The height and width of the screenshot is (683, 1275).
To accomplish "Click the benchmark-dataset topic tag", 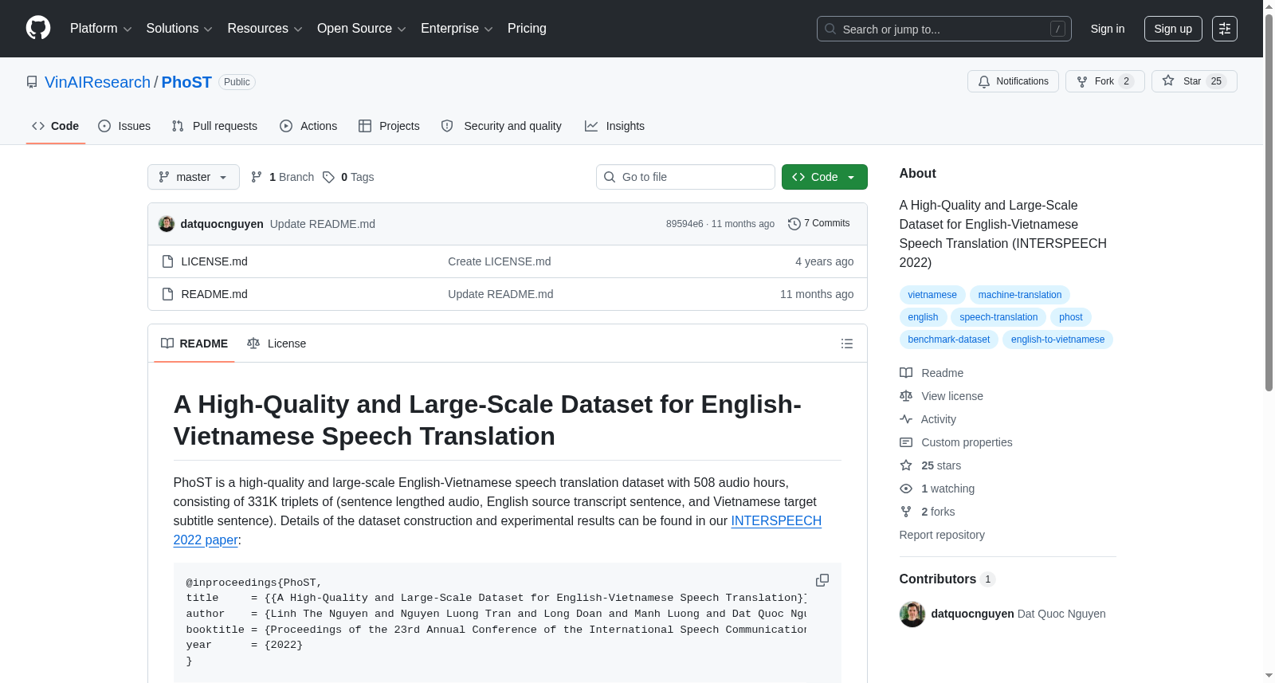I will 949,340.
